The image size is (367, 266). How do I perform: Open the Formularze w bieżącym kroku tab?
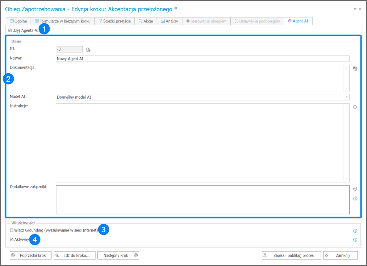63,21
